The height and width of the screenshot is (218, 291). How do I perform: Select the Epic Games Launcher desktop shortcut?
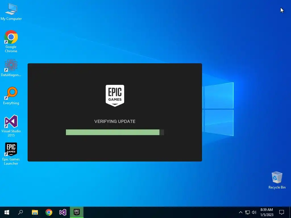[x=11, y=154]
